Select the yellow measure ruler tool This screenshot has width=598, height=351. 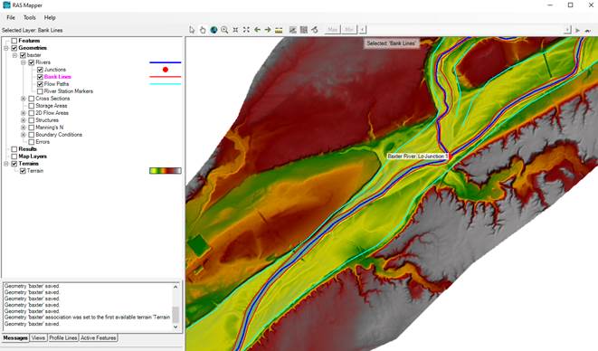pos(279,30)
